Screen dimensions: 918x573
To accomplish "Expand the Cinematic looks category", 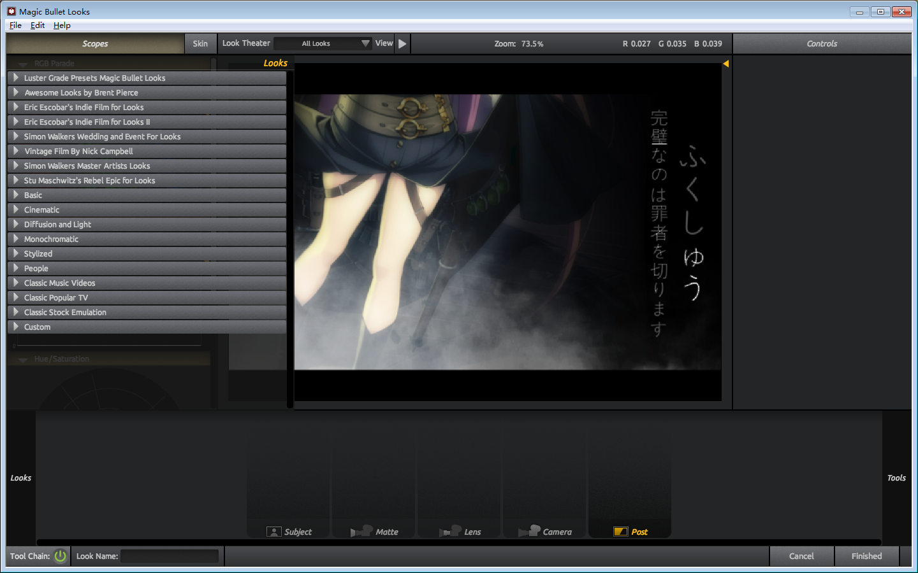I will [147, 209].
